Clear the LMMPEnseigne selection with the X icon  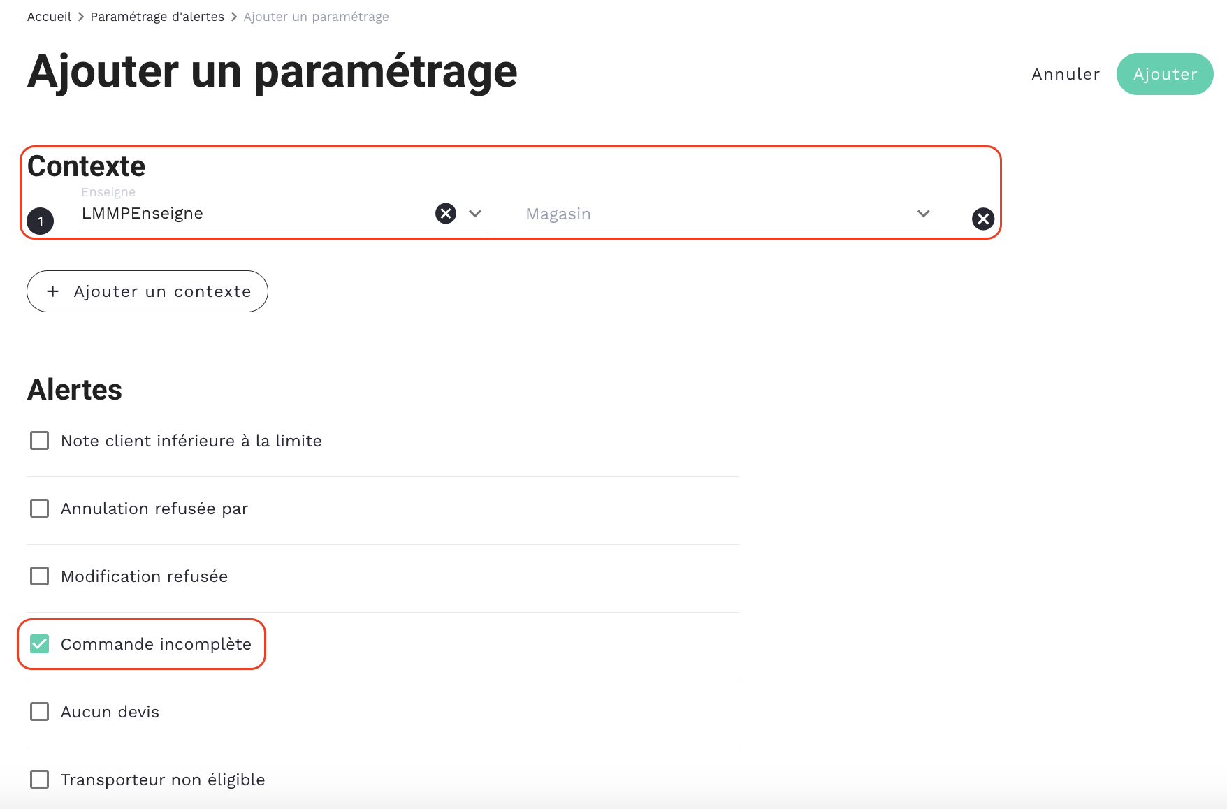446,213
